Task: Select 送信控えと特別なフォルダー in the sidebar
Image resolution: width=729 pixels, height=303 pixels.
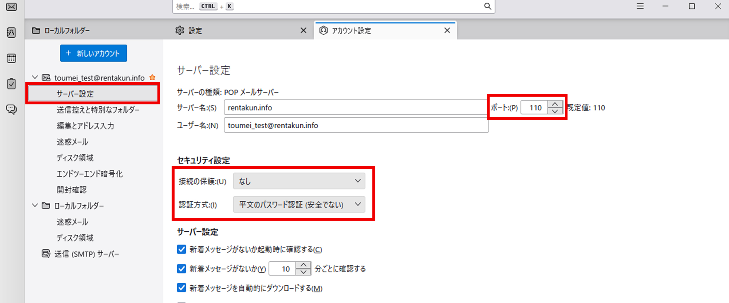Action: coord(98,110)
